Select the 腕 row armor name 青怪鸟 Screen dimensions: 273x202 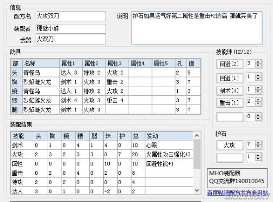(41, 91)
